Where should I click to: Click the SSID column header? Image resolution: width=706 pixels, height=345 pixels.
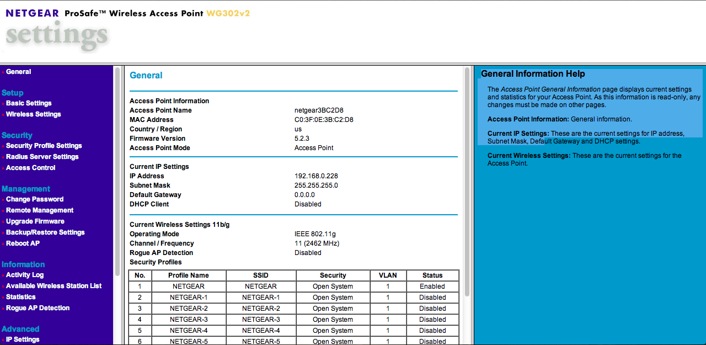pos(261,275)
